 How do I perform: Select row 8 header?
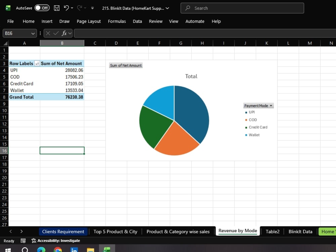[4, 97]
